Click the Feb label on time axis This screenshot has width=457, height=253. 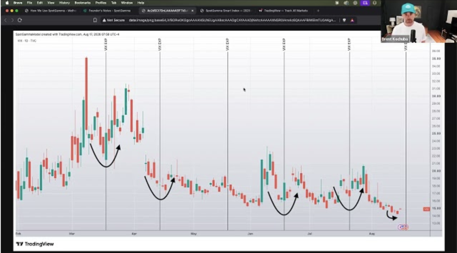(18, 234)
